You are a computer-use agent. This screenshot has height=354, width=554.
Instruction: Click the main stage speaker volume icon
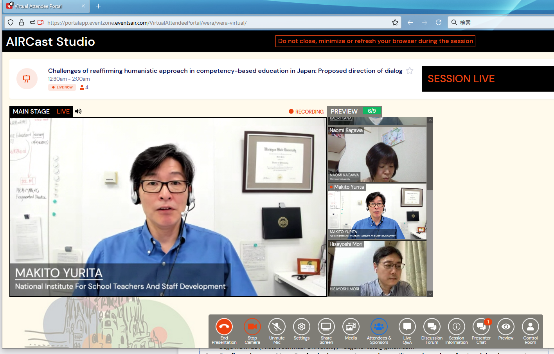tap(78, 112)
